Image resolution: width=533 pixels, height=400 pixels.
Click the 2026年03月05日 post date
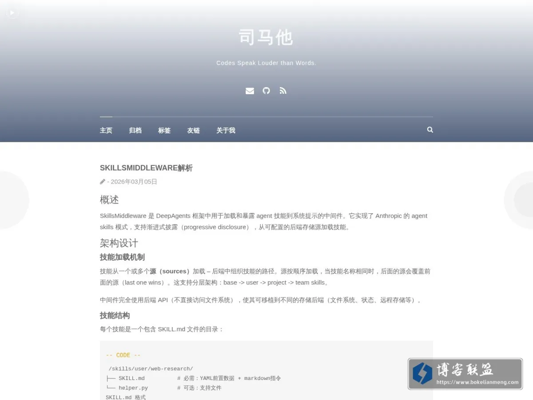pyautogui.click(x=134, y=181)
